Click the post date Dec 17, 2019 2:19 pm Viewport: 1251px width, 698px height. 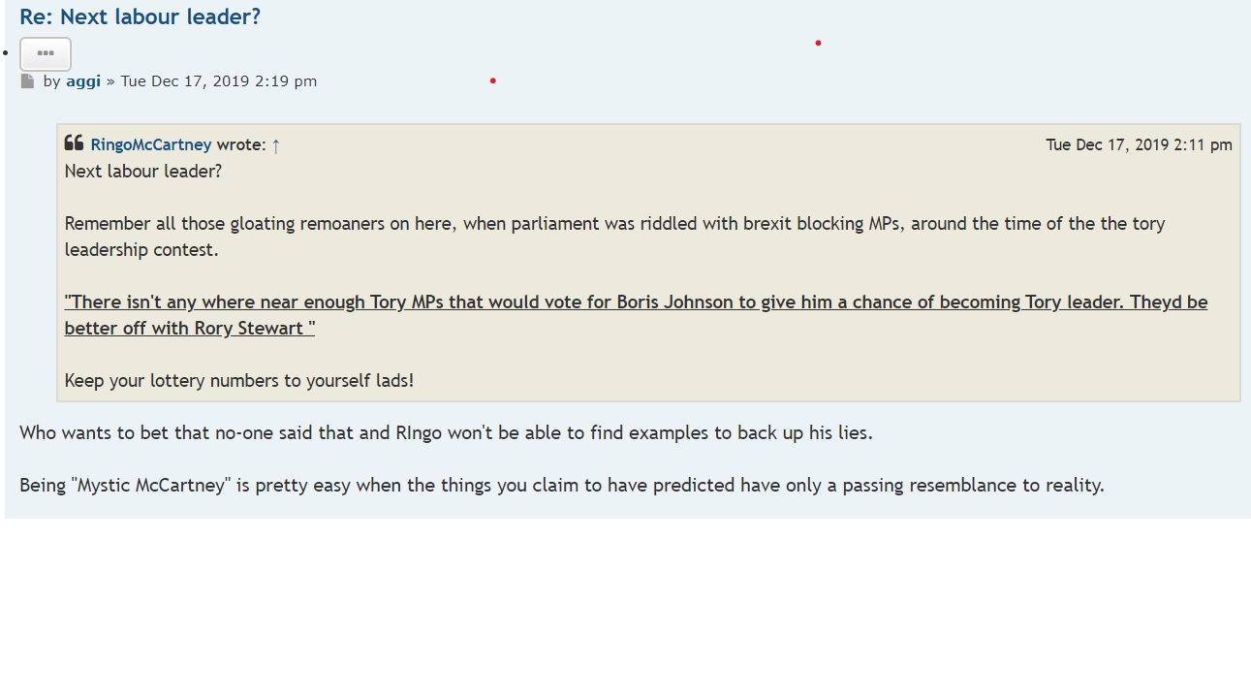(x=219, y=81)
